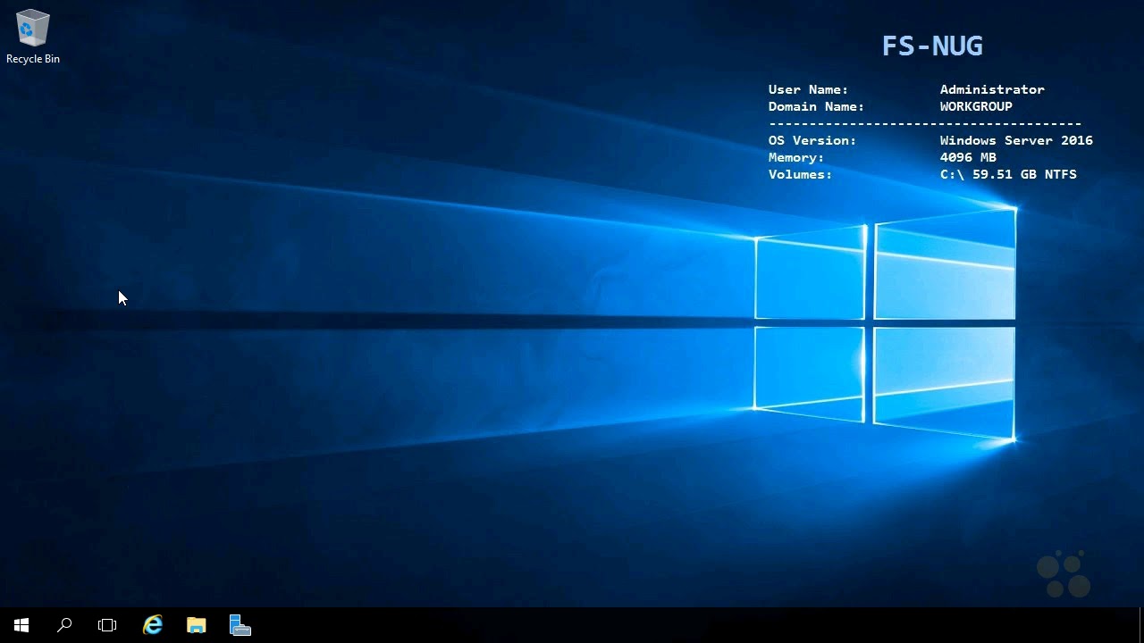The height and width of the screenshot is (643, 1144).
Task: Launch Internet Explorer from the taskbar
Action: 154,625
